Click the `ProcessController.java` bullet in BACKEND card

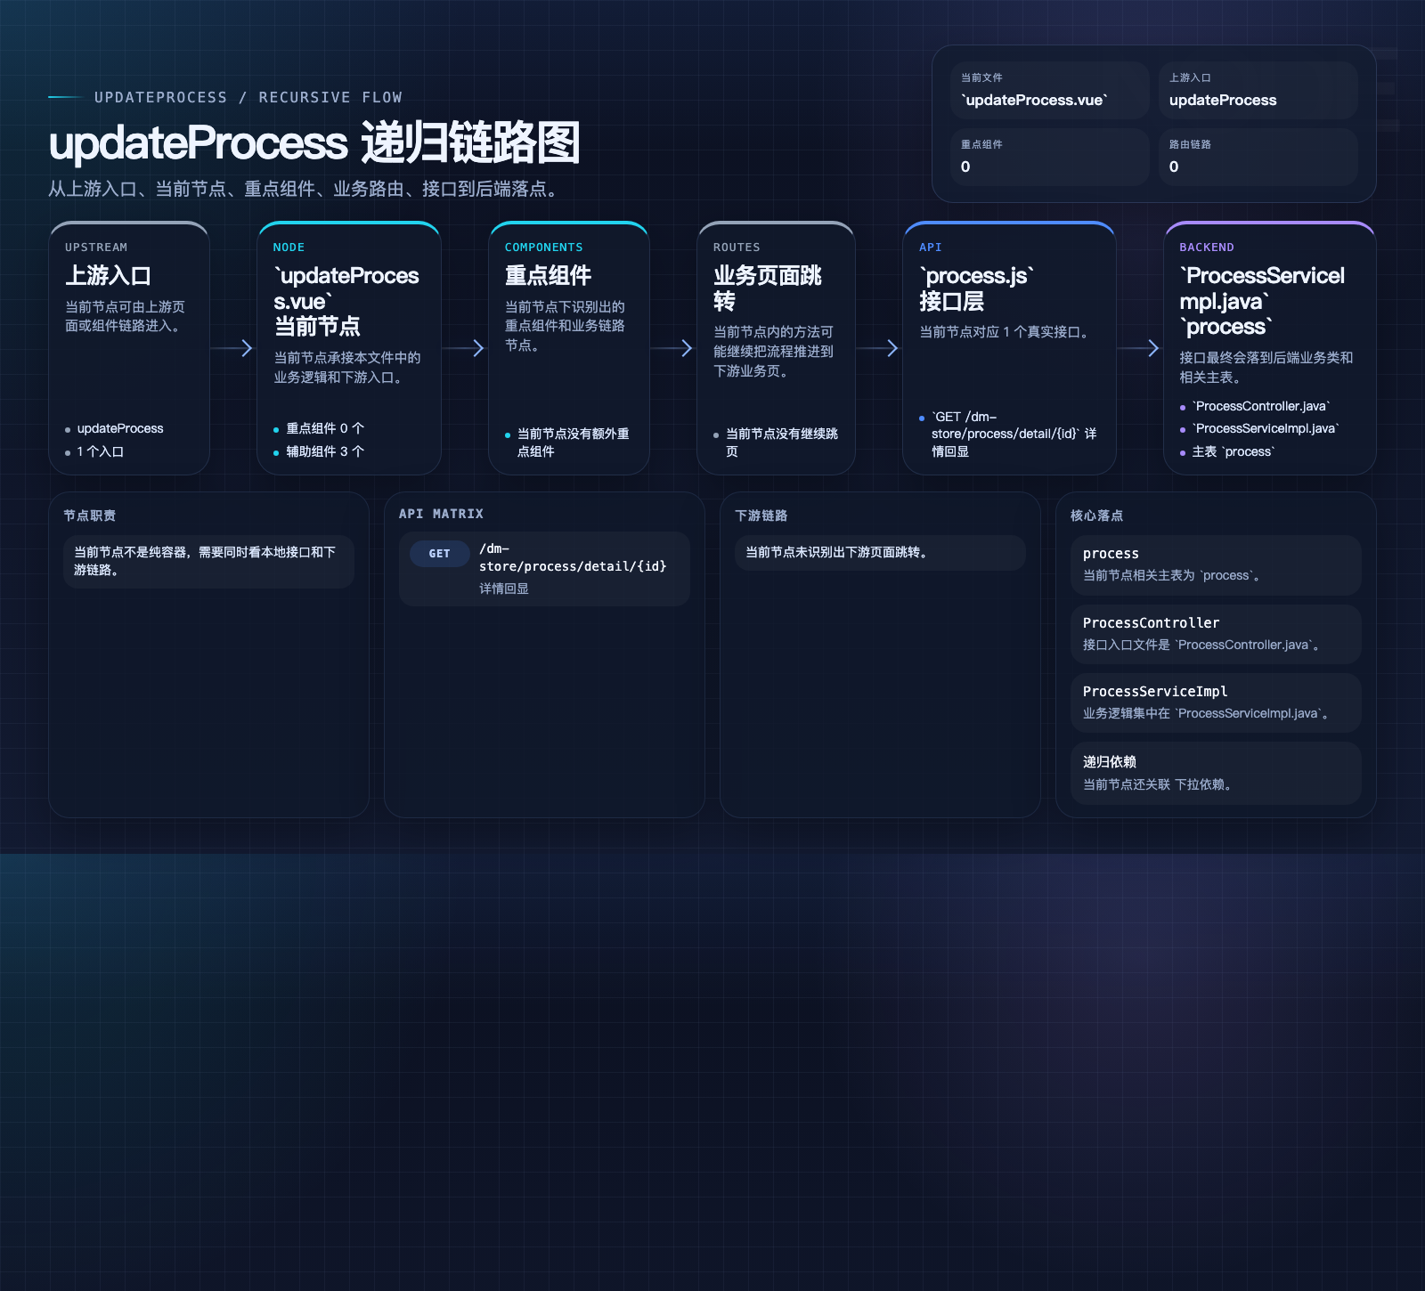tap(1260, 406)
